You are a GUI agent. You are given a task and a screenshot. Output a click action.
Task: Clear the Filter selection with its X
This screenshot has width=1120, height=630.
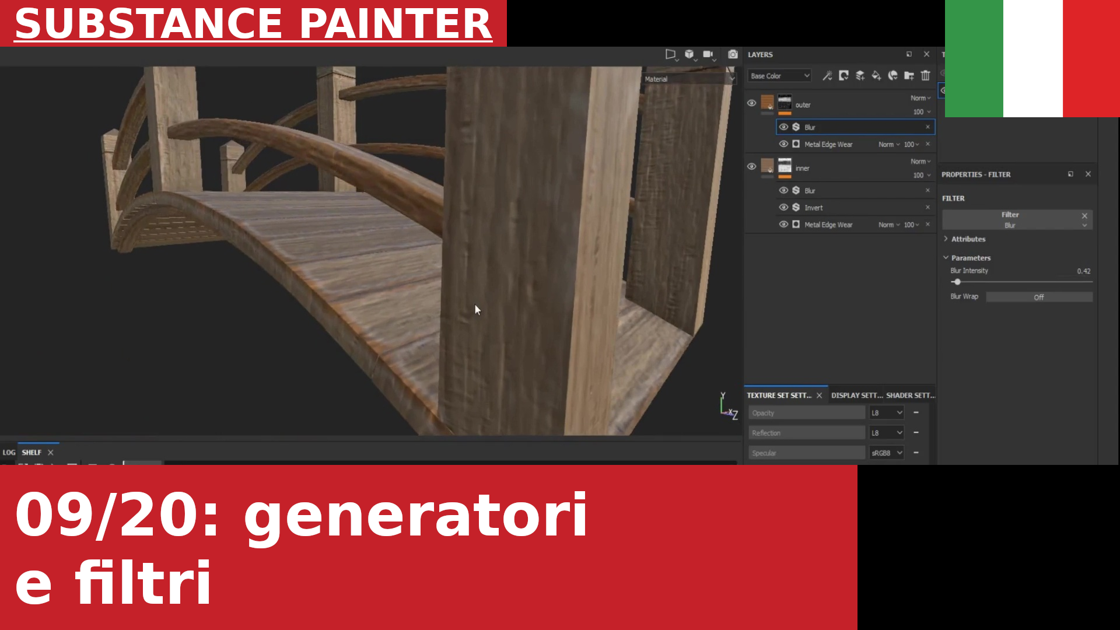tap(1084, 216)
